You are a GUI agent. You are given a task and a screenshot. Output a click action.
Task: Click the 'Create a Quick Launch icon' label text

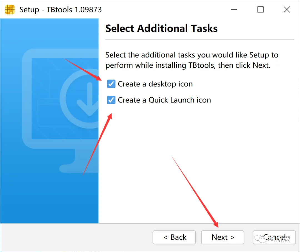click(164, 100)
